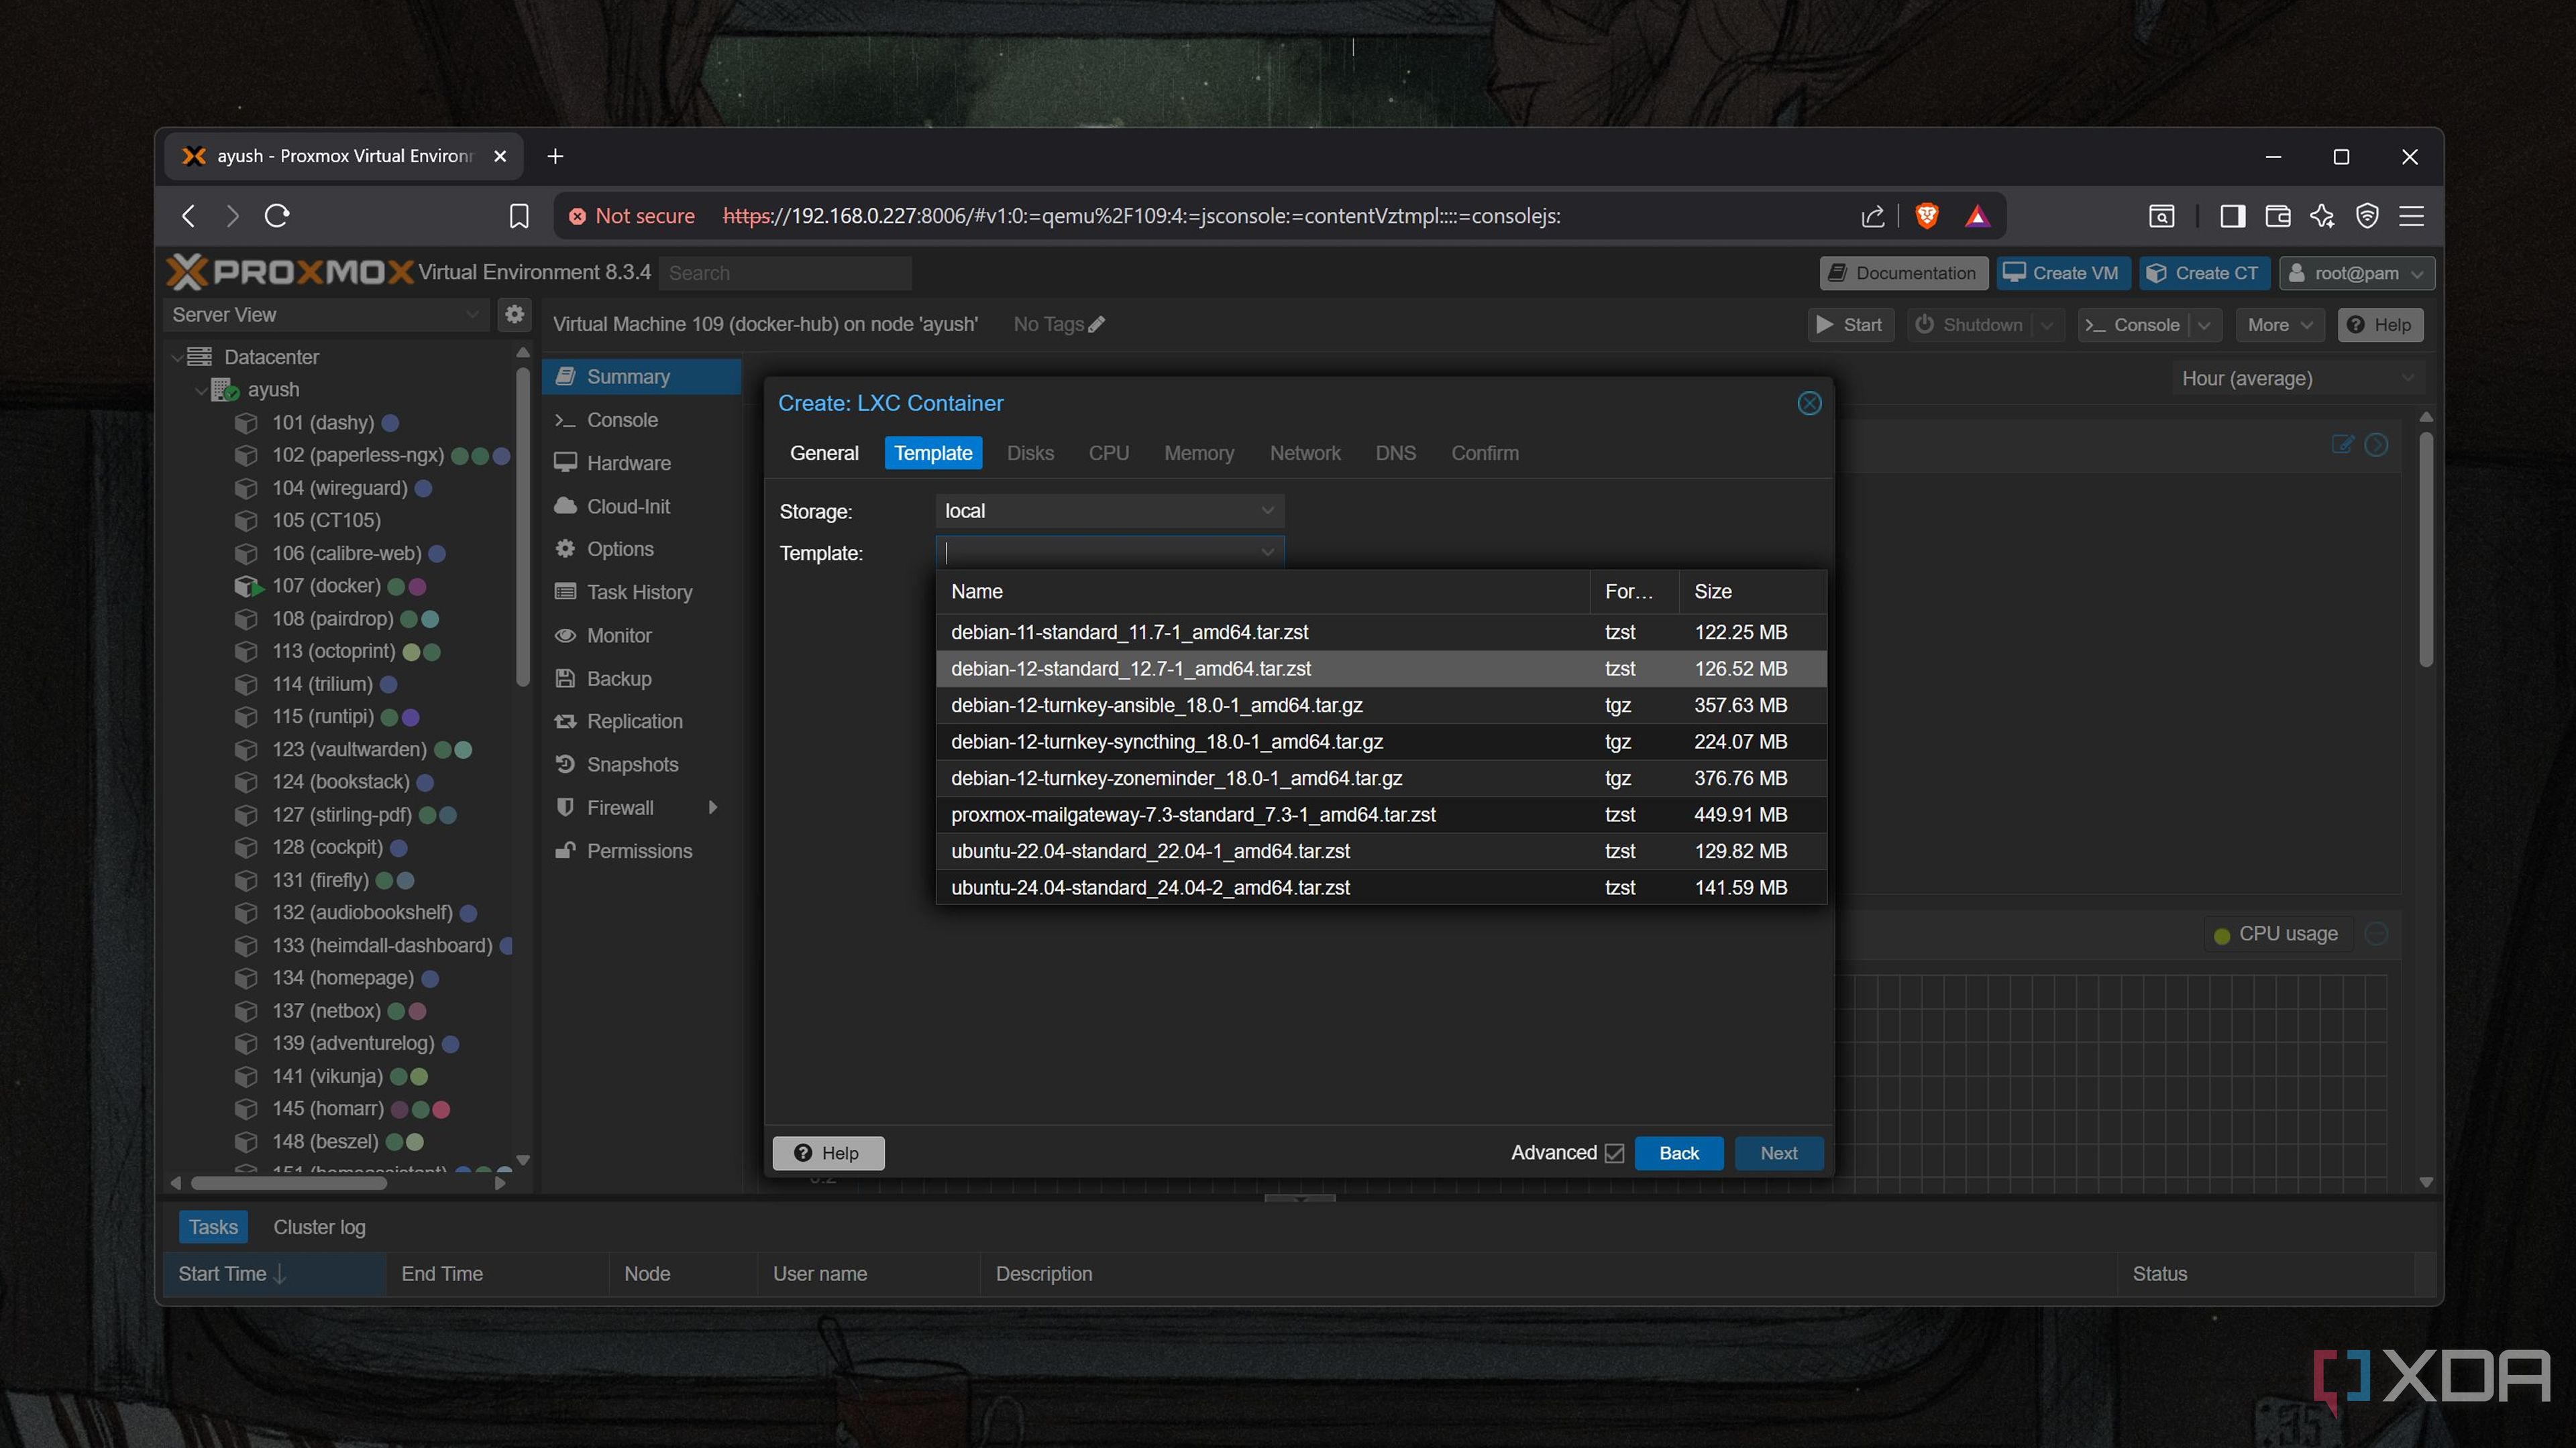Expand the Firewall submenu arrow
Image resolution: width=2576 pixels, height=1448 pixels.
(x=712, y=807)
